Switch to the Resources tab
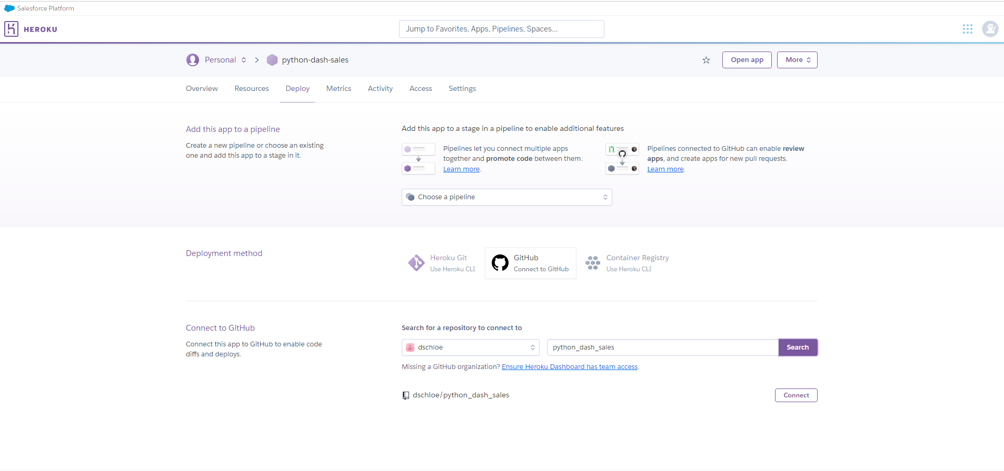Image resolution: width=1004 pixels, height=471 pixels. 252,88
